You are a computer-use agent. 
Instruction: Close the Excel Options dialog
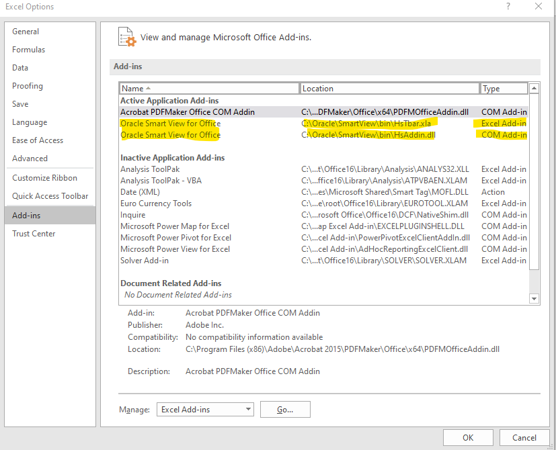[x=539, y=6]
